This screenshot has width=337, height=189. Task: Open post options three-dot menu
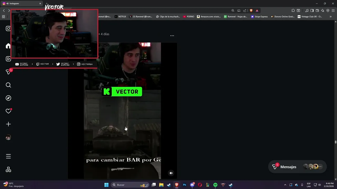[x=172, y=36]
